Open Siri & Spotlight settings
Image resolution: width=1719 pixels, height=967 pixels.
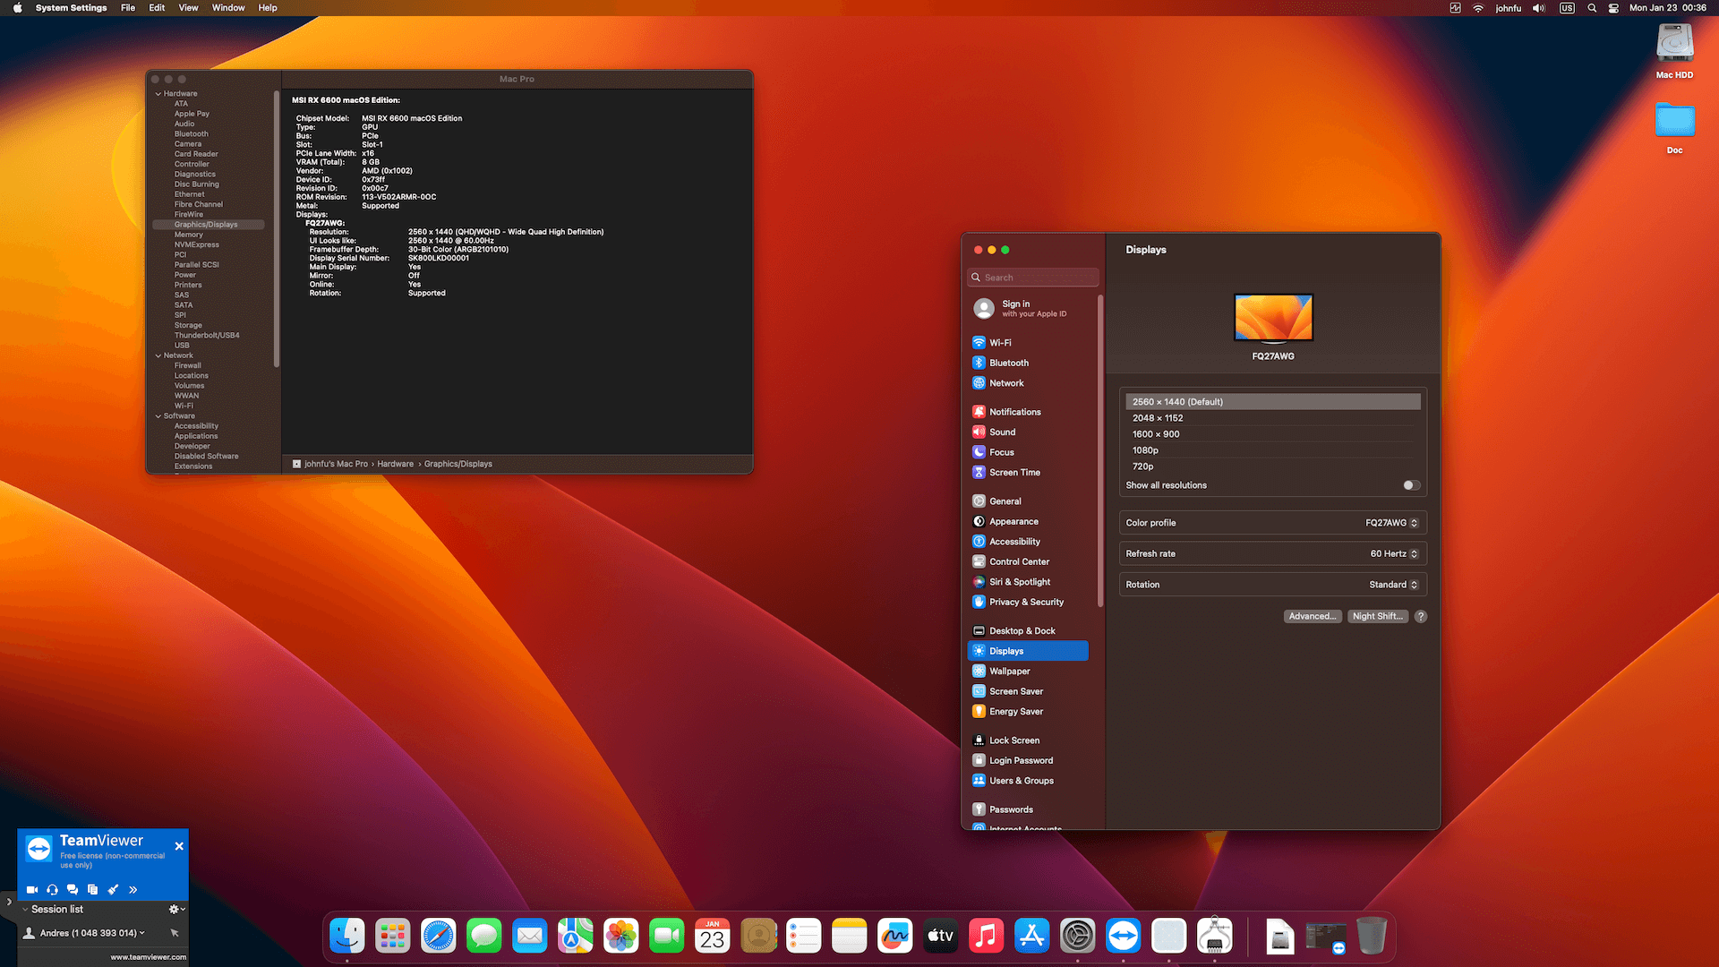click(1028, 582)
